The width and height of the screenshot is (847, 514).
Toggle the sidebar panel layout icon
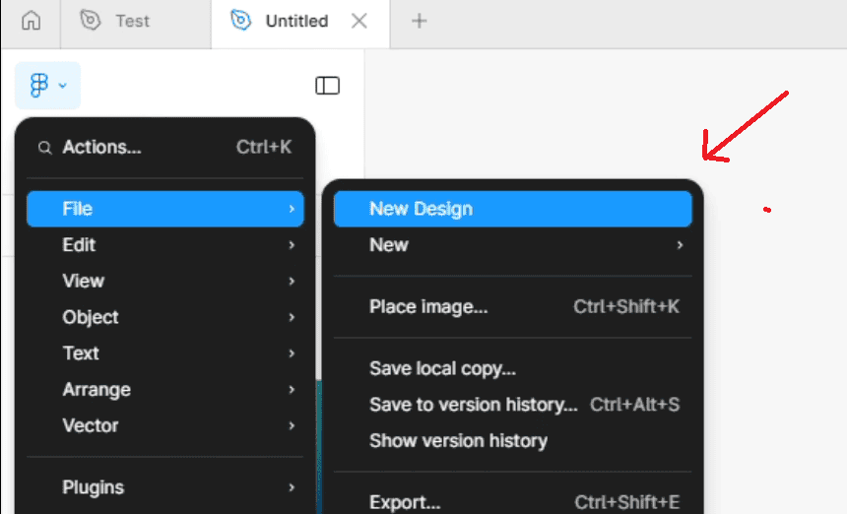pos(327,86)
